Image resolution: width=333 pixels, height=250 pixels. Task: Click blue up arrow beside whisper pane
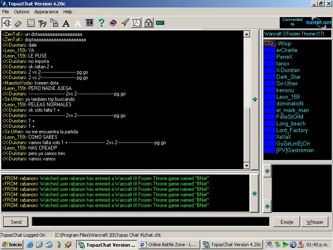click(x=254, y=193)
